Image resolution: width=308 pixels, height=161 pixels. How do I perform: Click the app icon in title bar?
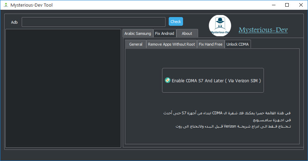tap(6, 5)
